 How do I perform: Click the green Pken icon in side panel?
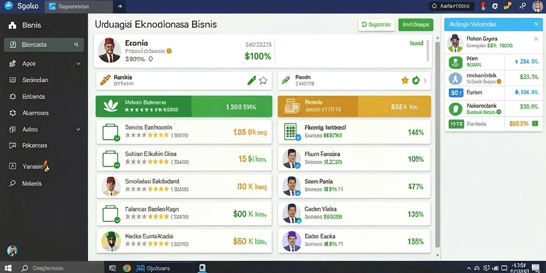455,62
